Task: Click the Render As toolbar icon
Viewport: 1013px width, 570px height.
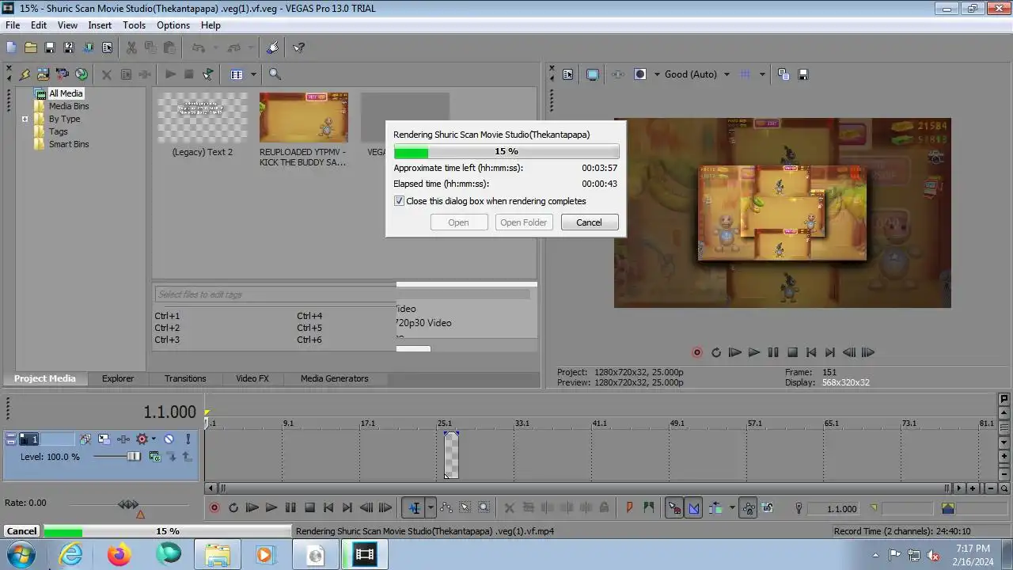Action: (88, 47)
